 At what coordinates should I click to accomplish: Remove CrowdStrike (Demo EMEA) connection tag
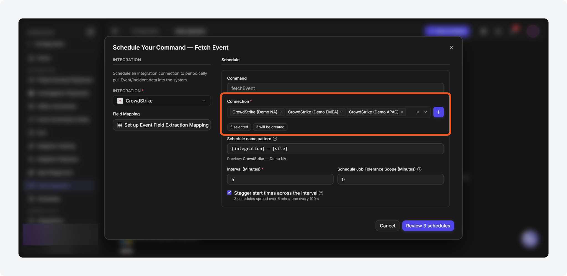(x=341, y=112)
